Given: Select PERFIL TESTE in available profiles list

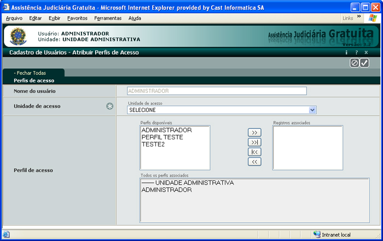Looking at the screenshot, I should pyautogui.click(x=162, y=137).
